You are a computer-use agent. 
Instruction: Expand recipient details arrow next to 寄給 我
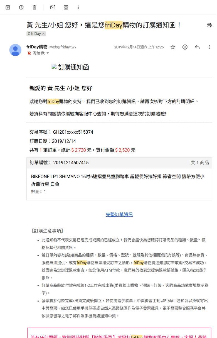click(x=48, y=53)
